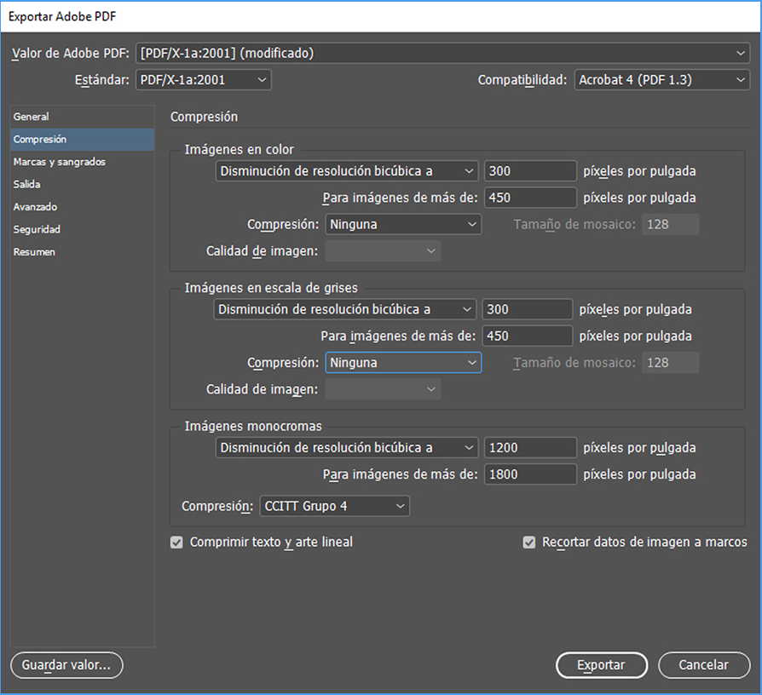Select the Compresión section in sidebar

point(82,140)
